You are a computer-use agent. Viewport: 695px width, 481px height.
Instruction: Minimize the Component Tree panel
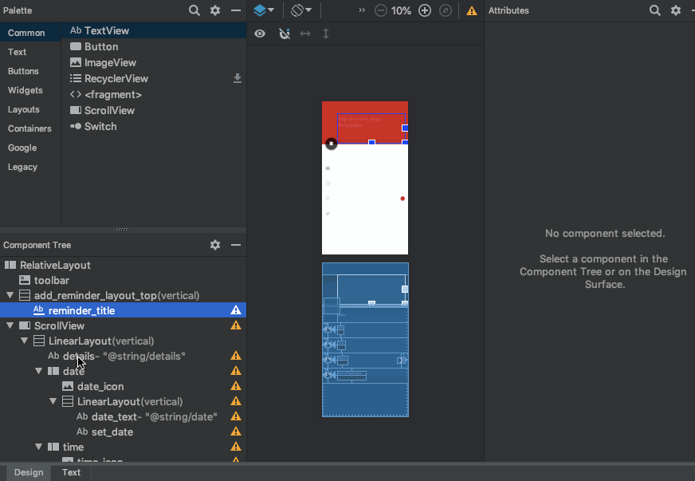(x=236, y=245)
